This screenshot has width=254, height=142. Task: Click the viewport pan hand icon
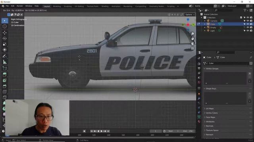[192, 39]
